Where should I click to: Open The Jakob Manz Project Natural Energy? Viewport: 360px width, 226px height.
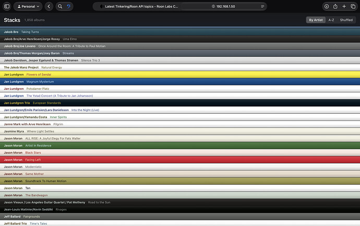180,67
